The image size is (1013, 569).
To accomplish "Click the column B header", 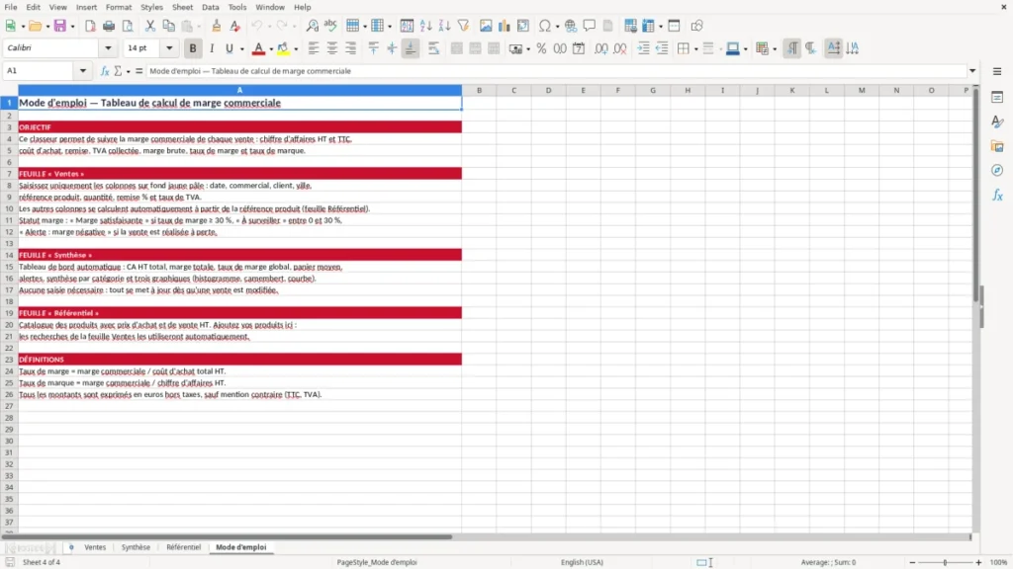I will click(480, 90).
